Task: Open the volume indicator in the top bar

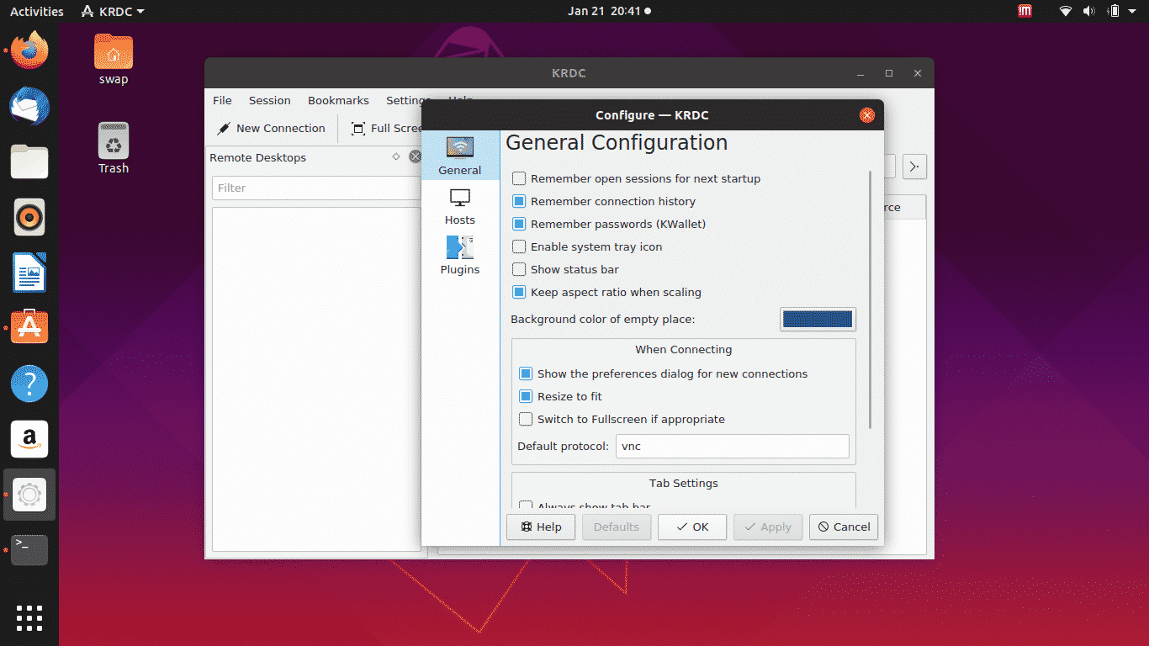Action: [x=1089, y=11]
